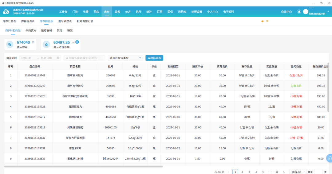Open the headset support floating button

click(x=330, y=158)
